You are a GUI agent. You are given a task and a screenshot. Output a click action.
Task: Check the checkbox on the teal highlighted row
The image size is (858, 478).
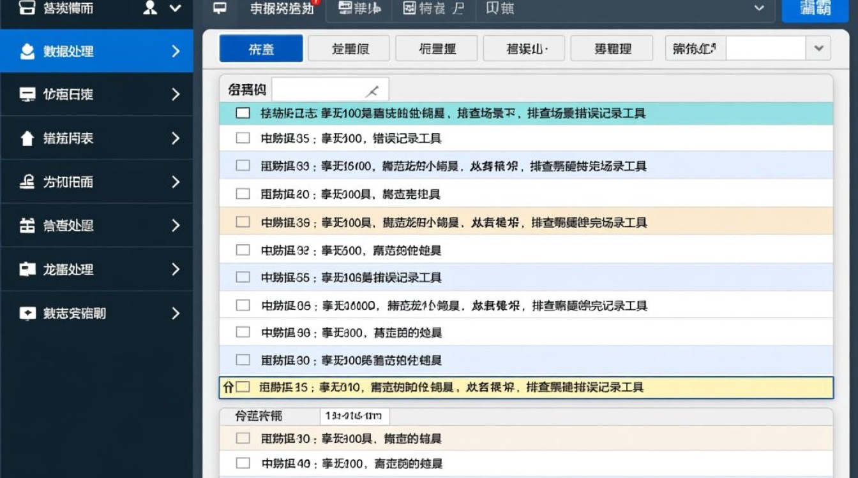[243, 112]
